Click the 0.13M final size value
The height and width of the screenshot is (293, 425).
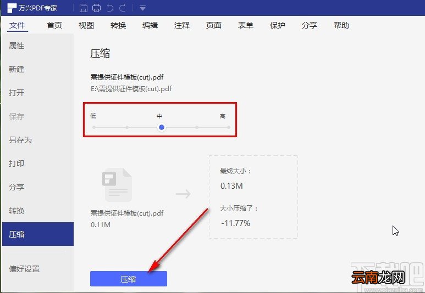231,186
